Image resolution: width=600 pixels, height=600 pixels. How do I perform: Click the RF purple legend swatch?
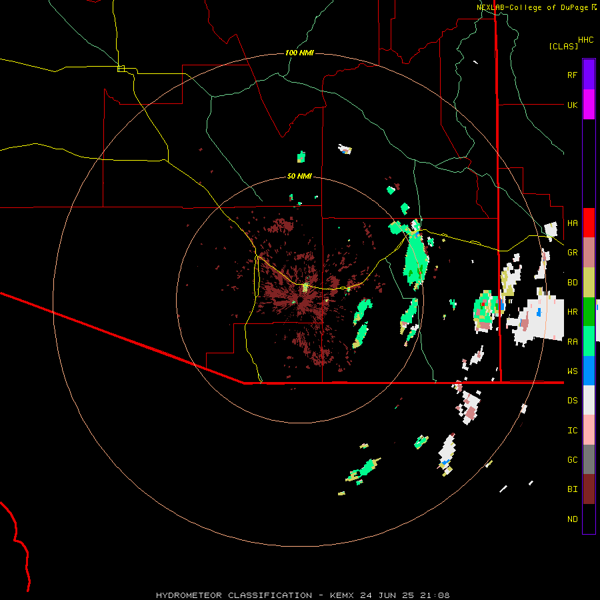[589, 74]
